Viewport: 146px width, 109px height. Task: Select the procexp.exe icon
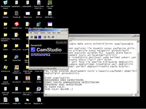pos(5,67)
